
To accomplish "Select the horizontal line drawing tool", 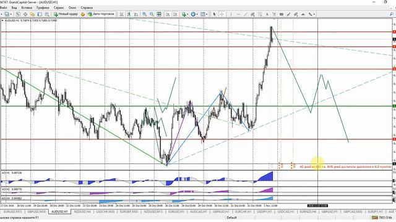I will click(238, 14).
